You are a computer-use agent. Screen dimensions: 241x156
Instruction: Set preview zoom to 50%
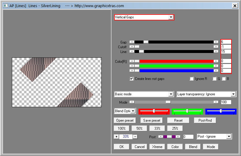coord(139,128)
